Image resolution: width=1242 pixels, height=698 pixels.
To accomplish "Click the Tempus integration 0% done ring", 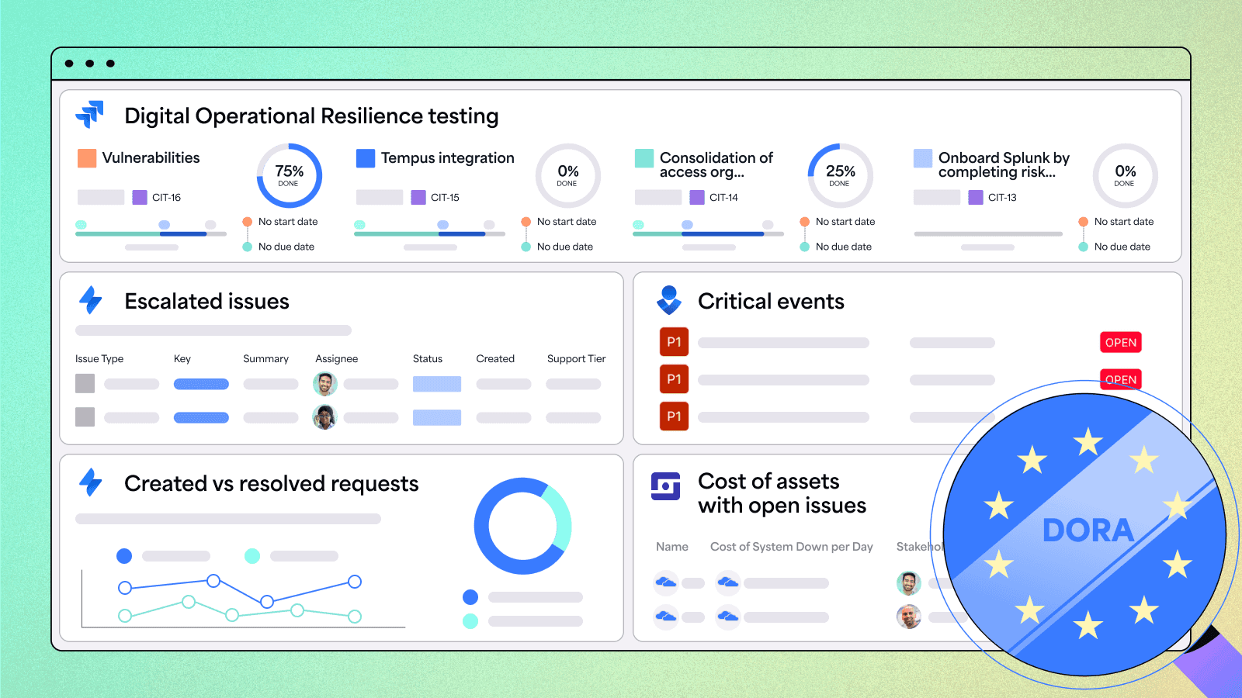I will tap(567, 175).
